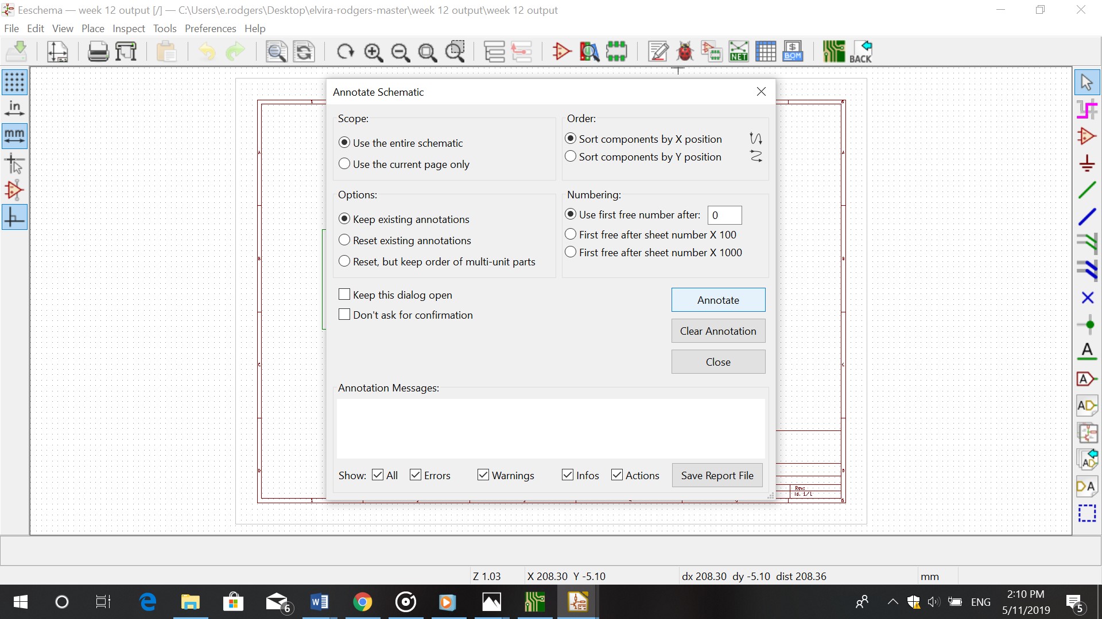This screenshot has height=619, width=1102.
Task: Choose Reset existing annotations option
Action: pos(344,240)
